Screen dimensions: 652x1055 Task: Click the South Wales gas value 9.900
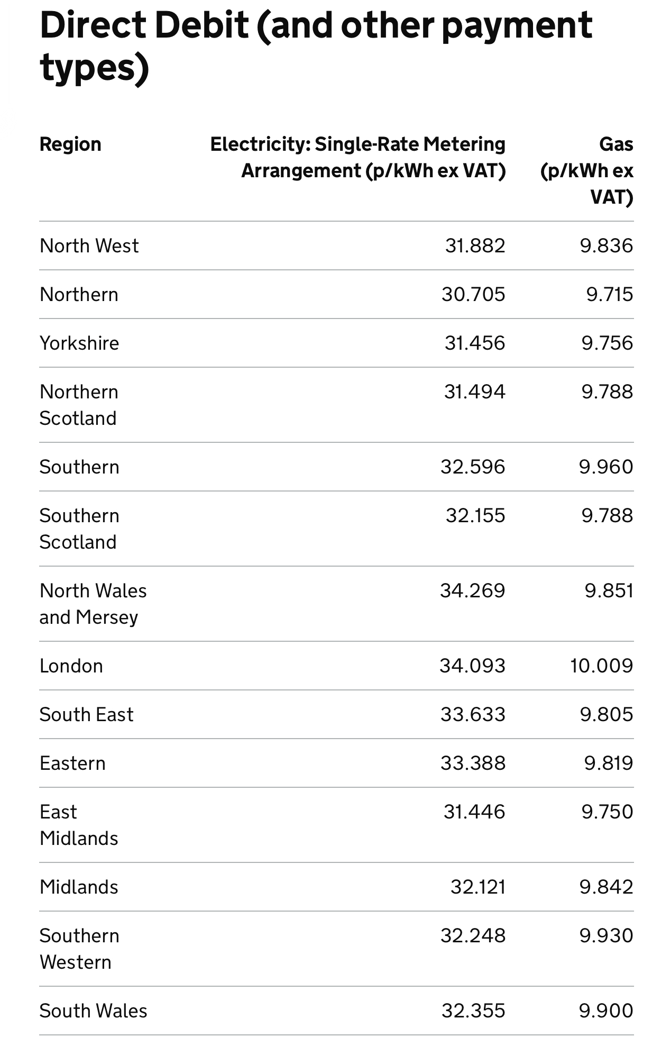click(x=606, y=1011)
